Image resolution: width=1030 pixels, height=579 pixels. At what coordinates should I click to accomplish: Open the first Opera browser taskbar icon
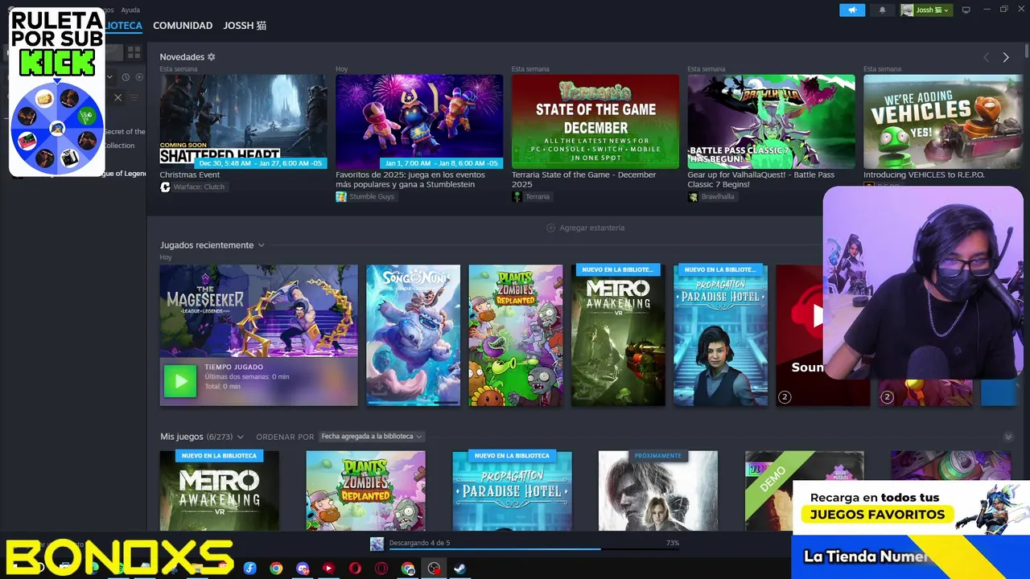[x=355, y=569]
